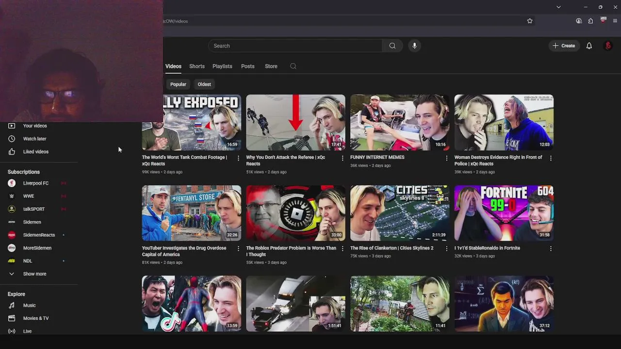Switch to the Shorts tab
The width and height of the screenshot is (621, 349).
tap(197, 66)
